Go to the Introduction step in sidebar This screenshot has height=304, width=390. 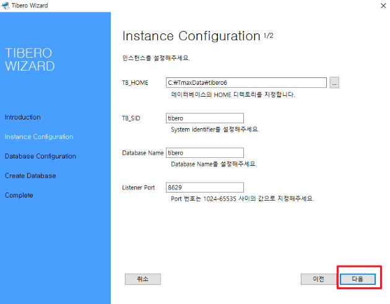tap(23, 117)
